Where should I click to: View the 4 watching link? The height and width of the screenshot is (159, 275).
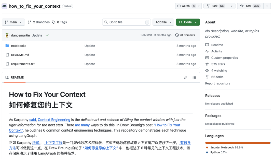coord(219,70)
